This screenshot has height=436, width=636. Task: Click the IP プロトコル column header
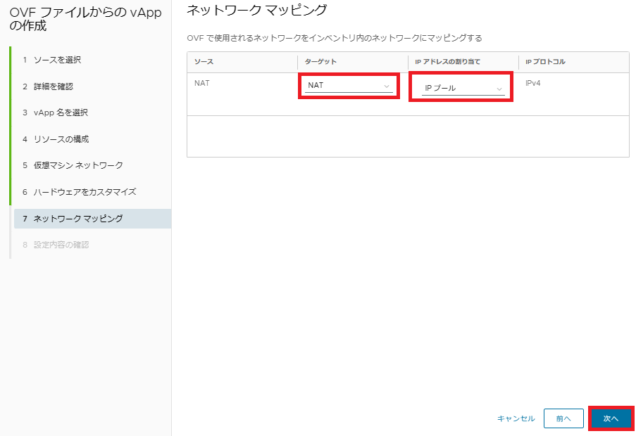pyautogui.click(x=545, y=62)
